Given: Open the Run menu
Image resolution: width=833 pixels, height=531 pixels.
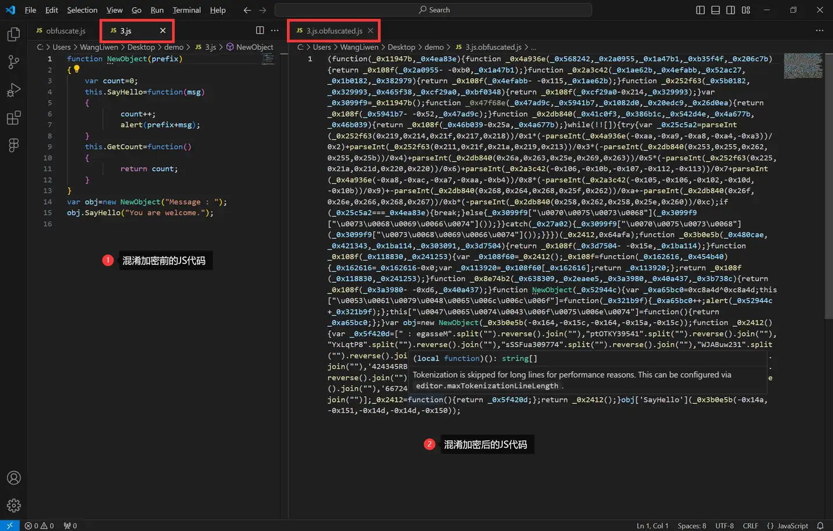Looking at the screenshot, I should coord(157,10).
